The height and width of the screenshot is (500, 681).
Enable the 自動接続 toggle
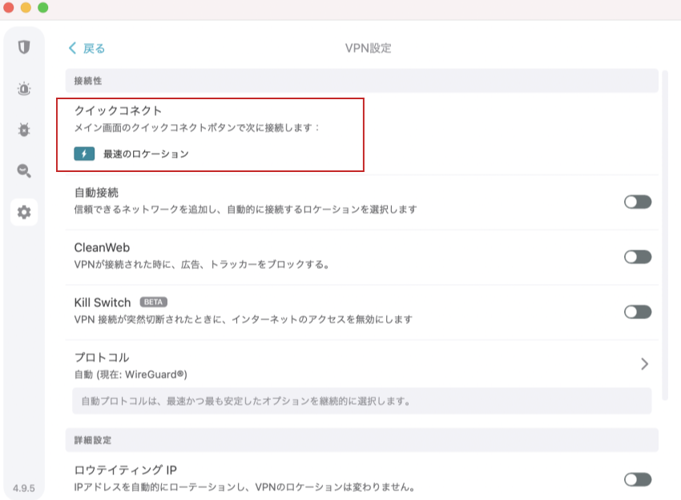[638, 202]
